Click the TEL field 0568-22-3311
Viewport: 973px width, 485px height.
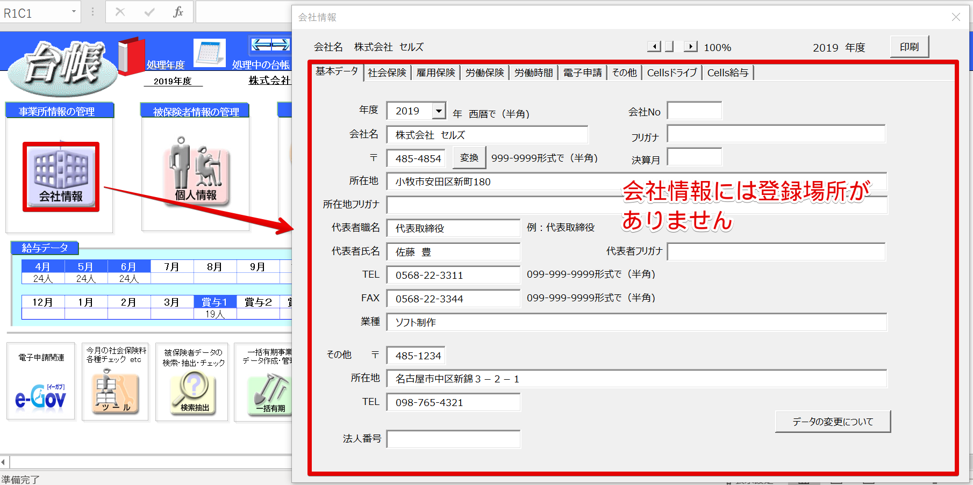pyautogui.click(x=453, y=275)
